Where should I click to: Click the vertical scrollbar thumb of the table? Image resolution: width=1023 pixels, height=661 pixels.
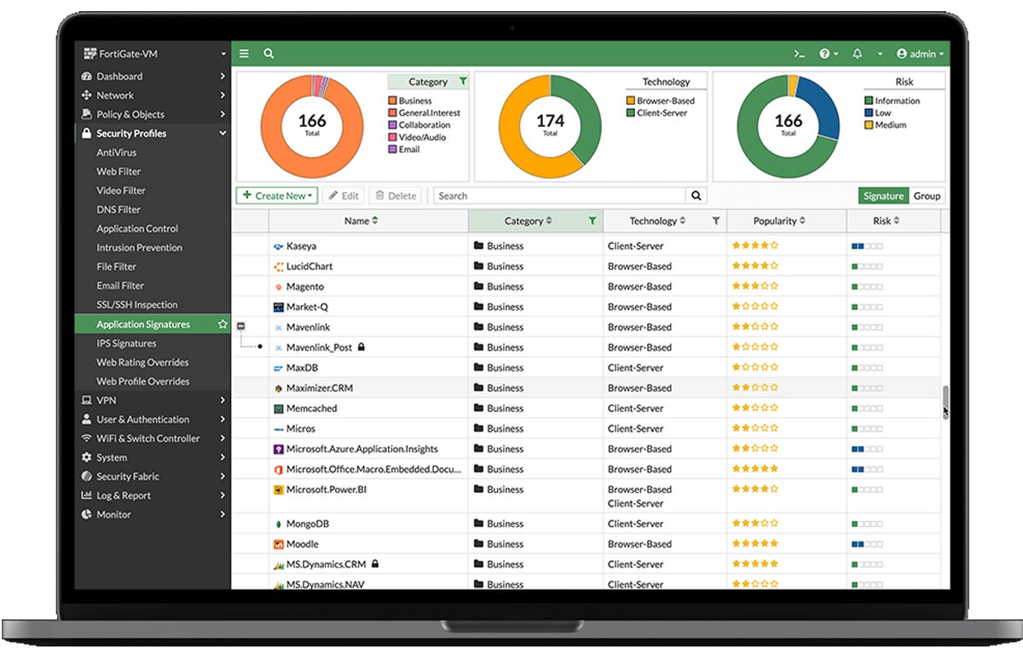tap(945, 401)
